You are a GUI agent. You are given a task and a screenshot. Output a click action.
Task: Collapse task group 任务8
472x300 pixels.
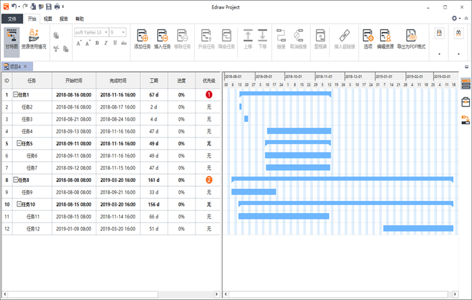click(16, 180)
